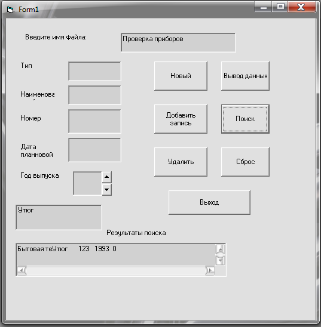
Task: Exit using the Выход button
Action: (209, 202)
